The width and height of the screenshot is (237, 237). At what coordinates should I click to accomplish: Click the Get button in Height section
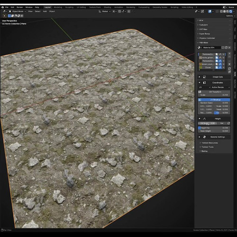coord(222,123)
